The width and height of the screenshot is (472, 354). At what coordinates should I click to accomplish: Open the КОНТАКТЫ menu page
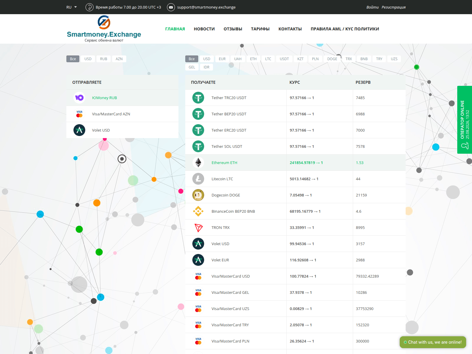[290, 29]
